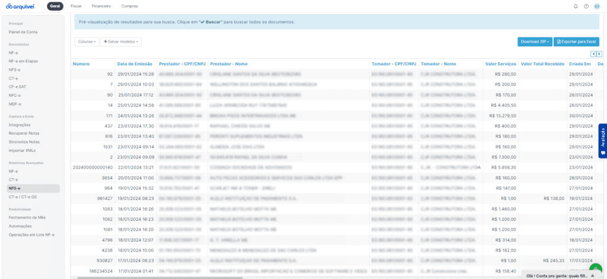
Task: Click the horizontal scrollbar of the table
Action: [160, 278]
